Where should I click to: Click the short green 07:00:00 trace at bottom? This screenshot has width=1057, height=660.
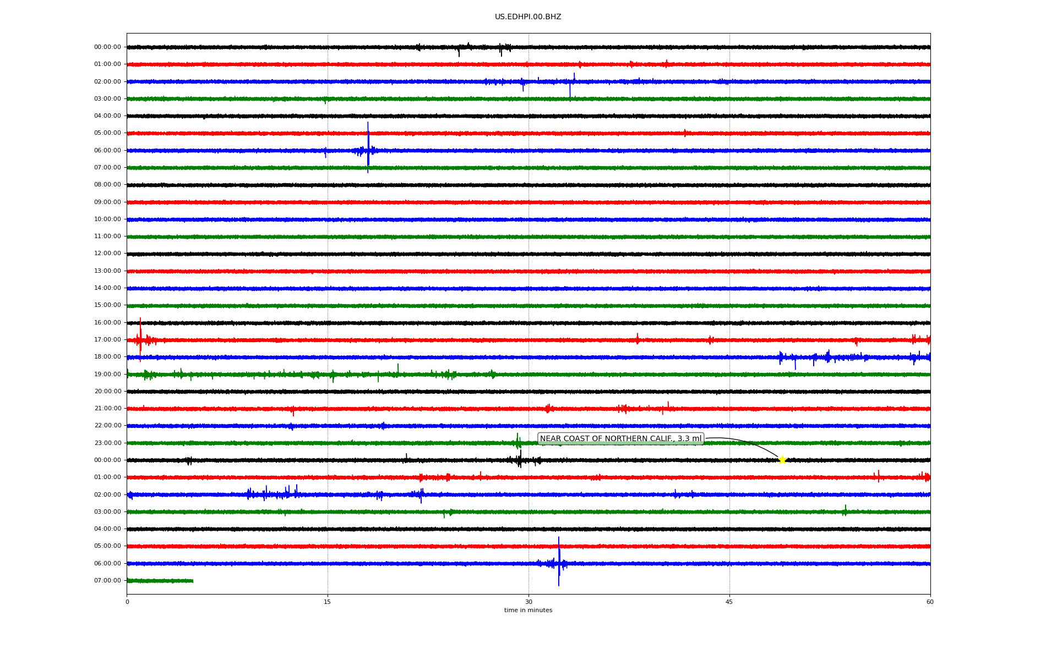tap(160, 581)
